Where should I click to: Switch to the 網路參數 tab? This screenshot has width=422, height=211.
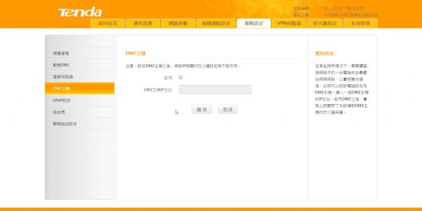coord(178,23)
